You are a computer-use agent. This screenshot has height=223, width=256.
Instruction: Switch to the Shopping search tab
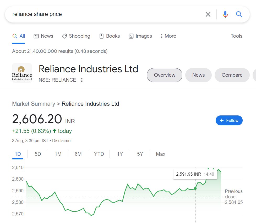tap(76, 36)
